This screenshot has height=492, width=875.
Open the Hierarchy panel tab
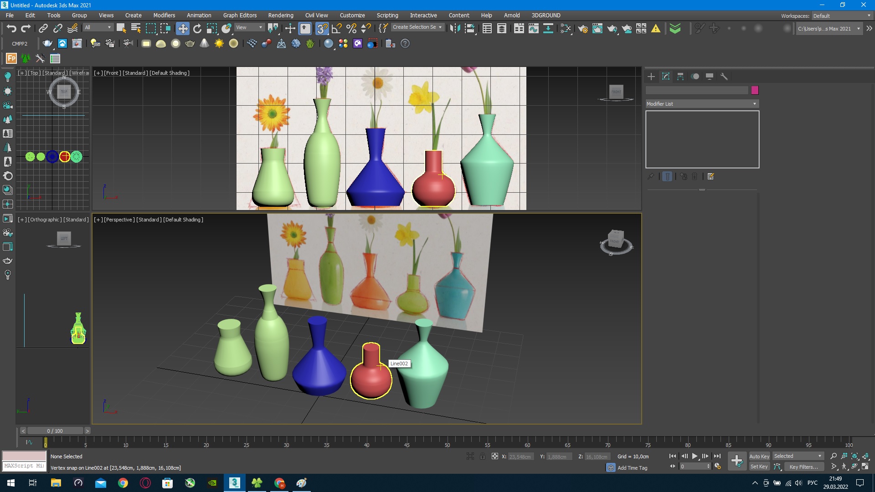click(680, 76)
